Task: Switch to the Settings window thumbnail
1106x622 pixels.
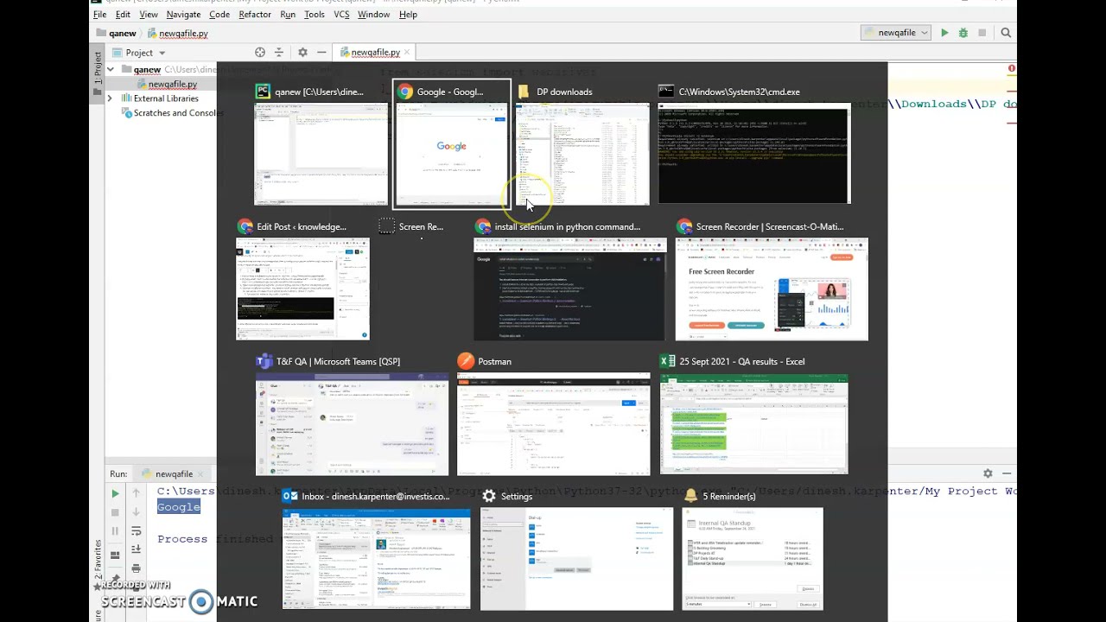Action: pos(576,559)
